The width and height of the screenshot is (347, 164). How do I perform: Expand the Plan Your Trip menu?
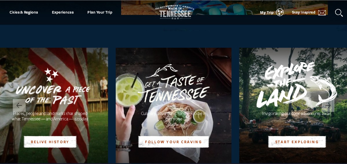pyautogui.click(x=100, y=12)
